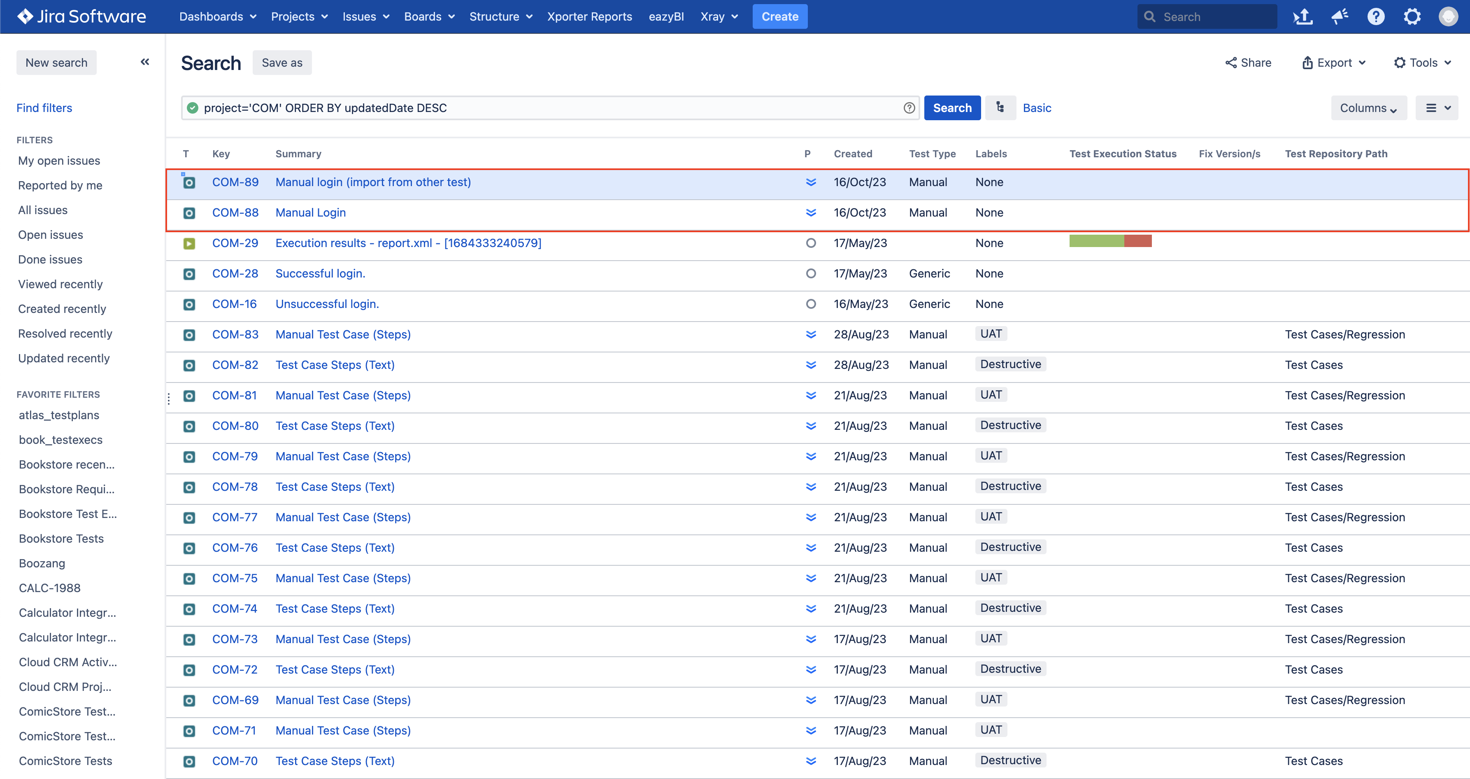Image resolution: width=1470 pixels, height=779 pixels.
Task: Click the valid JQL green check icon
Action: click(x=193, y=108)
